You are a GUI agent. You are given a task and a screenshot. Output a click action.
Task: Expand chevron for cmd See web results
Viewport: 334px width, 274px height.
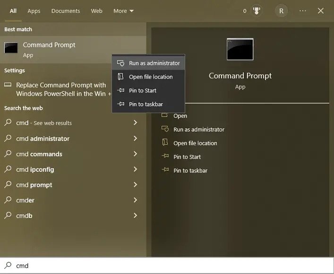(135, 123)
